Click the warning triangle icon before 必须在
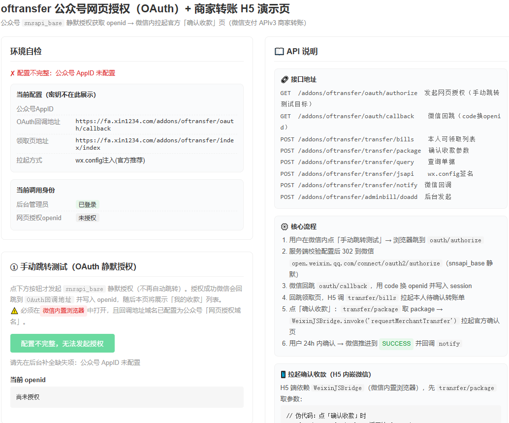 pos(14,311)
